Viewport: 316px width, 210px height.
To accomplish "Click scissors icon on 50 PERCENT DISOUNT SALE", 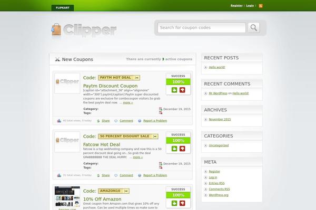I will 155,136.
